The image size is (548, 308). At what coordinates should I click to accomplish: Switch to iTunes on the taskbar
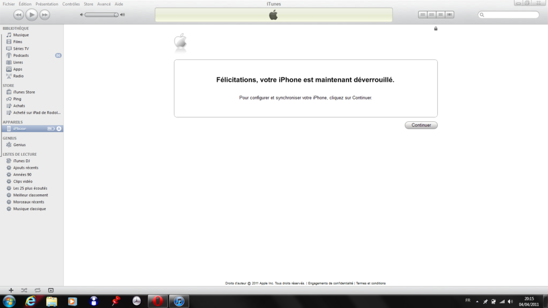pos(179,301)
